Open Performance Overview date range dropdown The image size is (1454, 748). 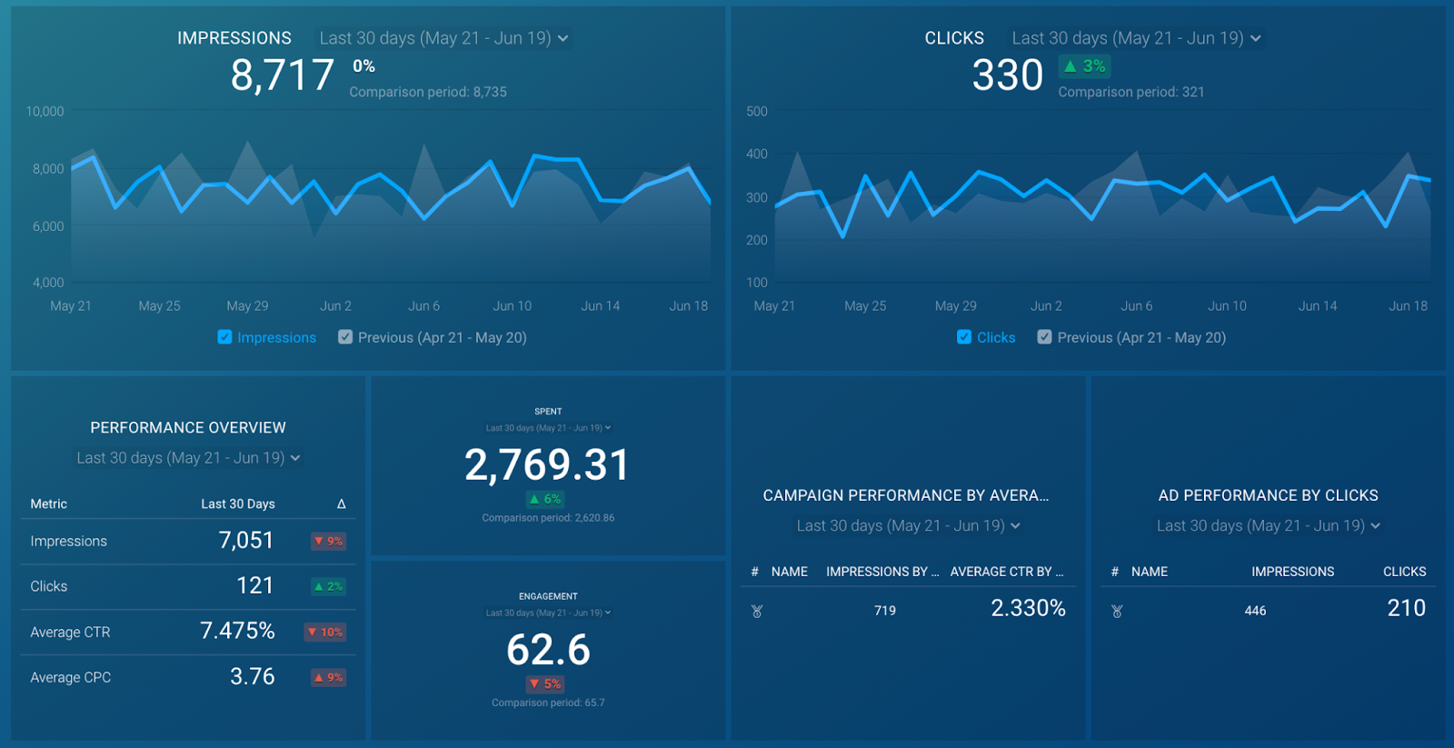point(188,458)
